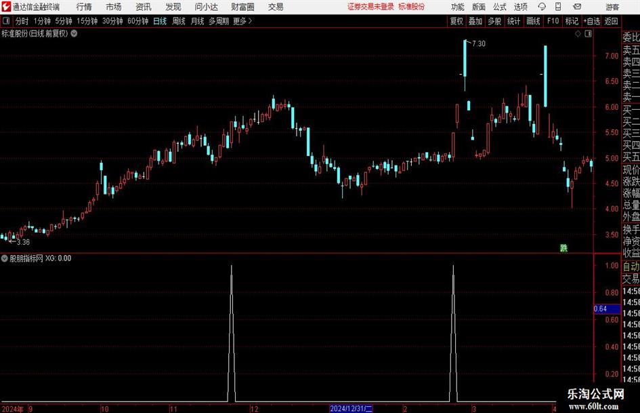Expand the chevron beside 标准股份(日线 前复权)

(x=74, y=33)
